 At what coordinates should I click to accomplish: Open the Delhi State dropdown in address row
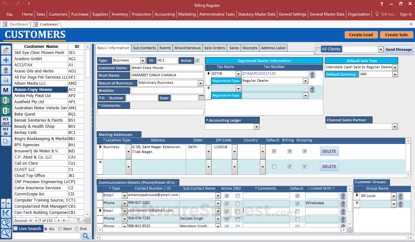click(x=209, y=151)
